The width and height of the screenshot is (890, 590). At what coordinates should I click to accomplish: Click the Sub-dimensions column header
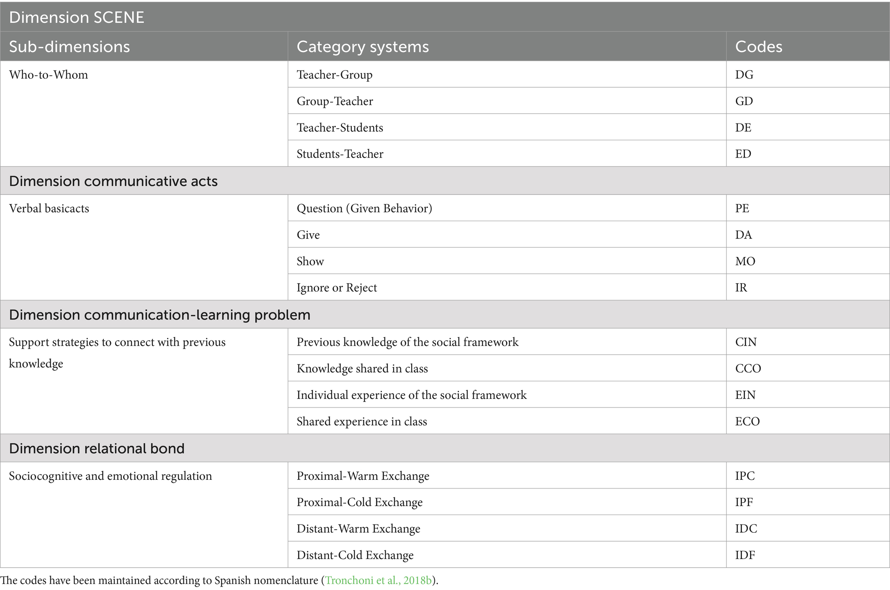pos(144,46)
